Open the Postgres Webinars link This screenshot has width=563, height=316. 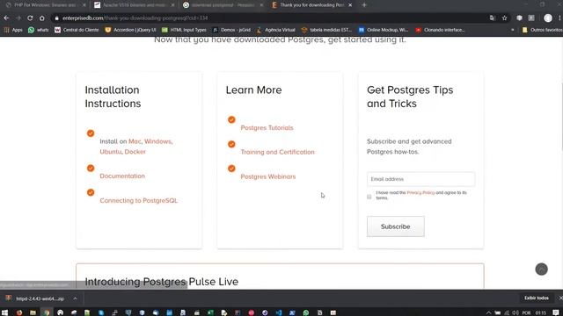tap(267, 176)
